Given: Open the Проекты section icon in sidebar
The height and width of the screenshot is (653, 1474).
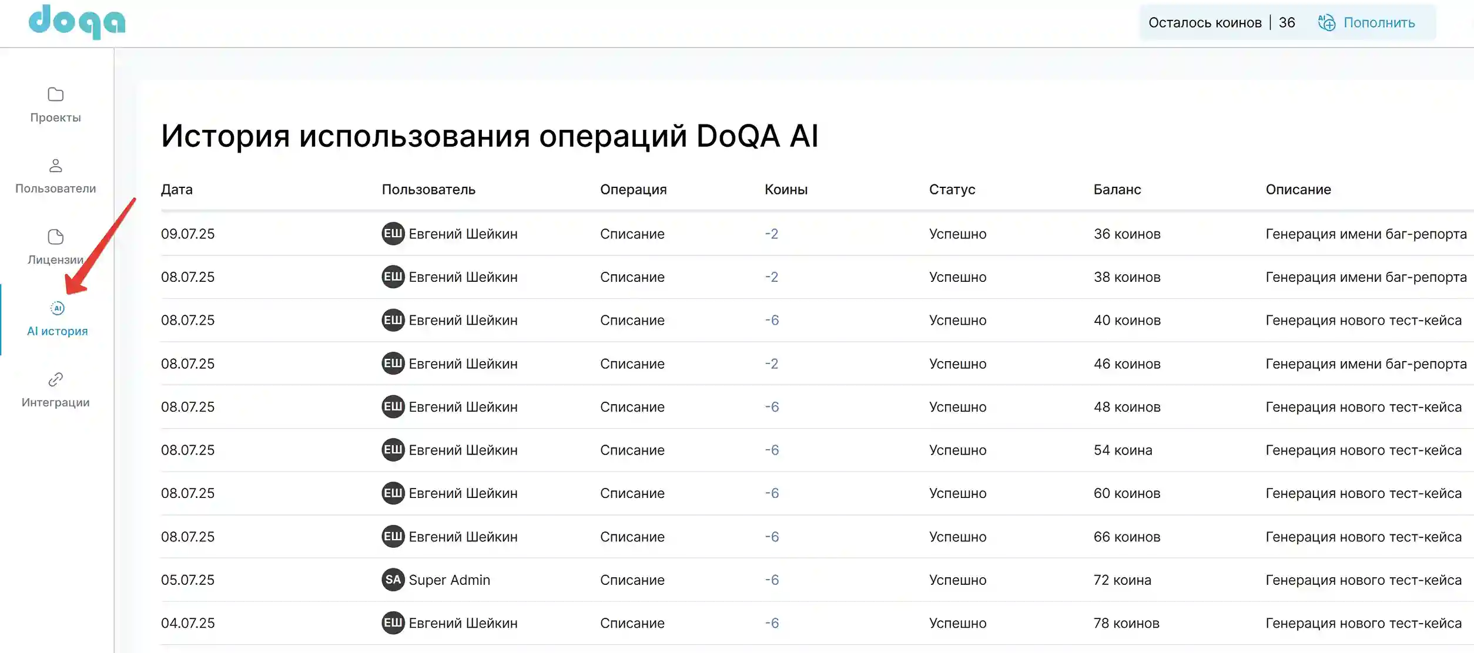Looking at the screenshot, I should pyautogui.click(x=55, y=95).
